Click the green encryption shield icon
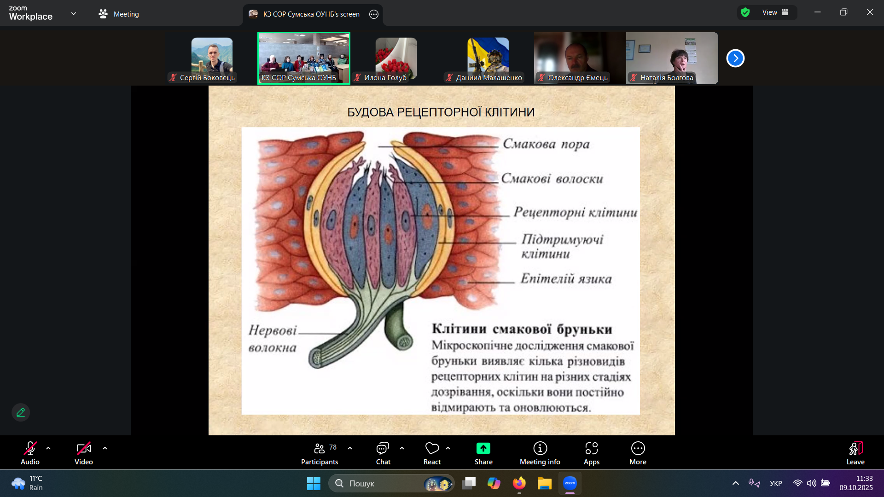 745,12
